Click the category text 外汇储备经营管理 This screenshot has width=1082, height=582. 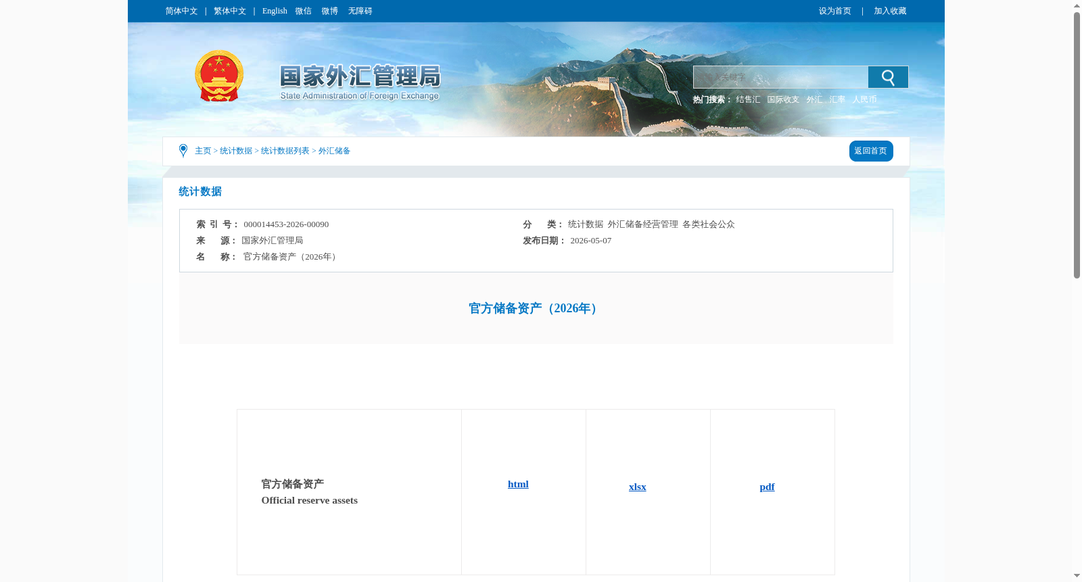[642, 224]
